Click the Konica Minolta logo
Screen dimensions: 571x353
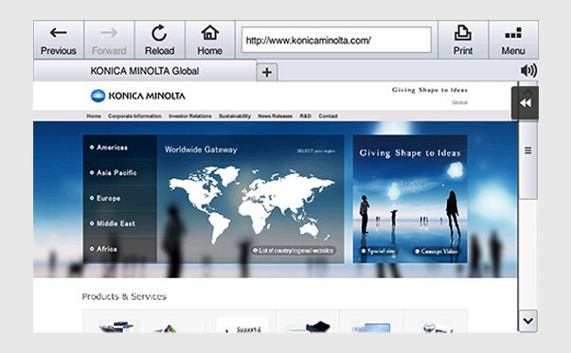(x=137, y=96)
